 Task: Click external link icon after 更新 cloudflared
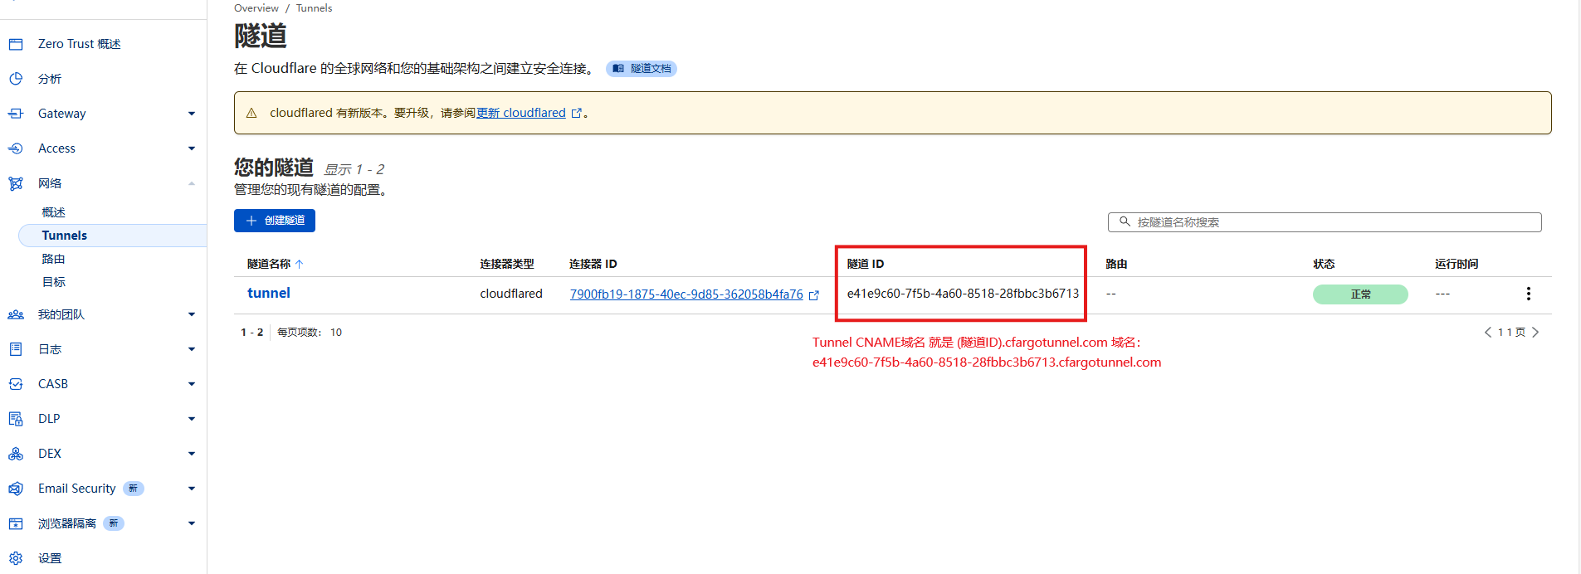[577, 113]
